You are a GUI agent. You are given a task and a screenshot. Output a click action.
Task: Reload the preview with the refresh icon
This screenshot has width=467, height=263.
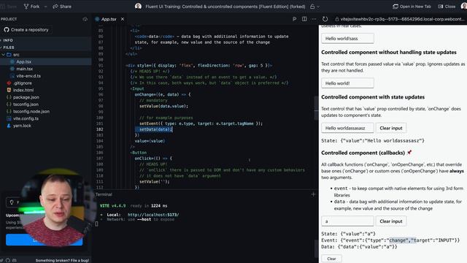coord(325,19)
